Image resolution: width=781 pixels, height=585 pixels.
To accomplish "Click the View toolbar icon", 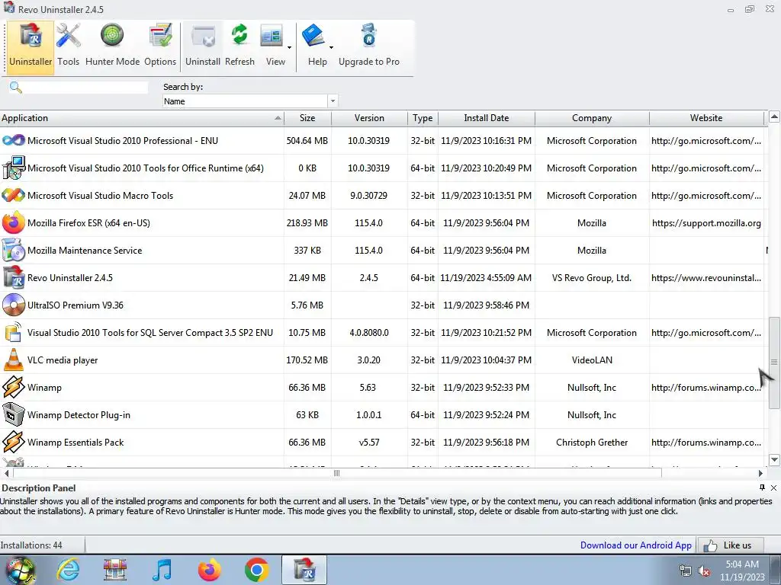I will click(x=272, y=36).
